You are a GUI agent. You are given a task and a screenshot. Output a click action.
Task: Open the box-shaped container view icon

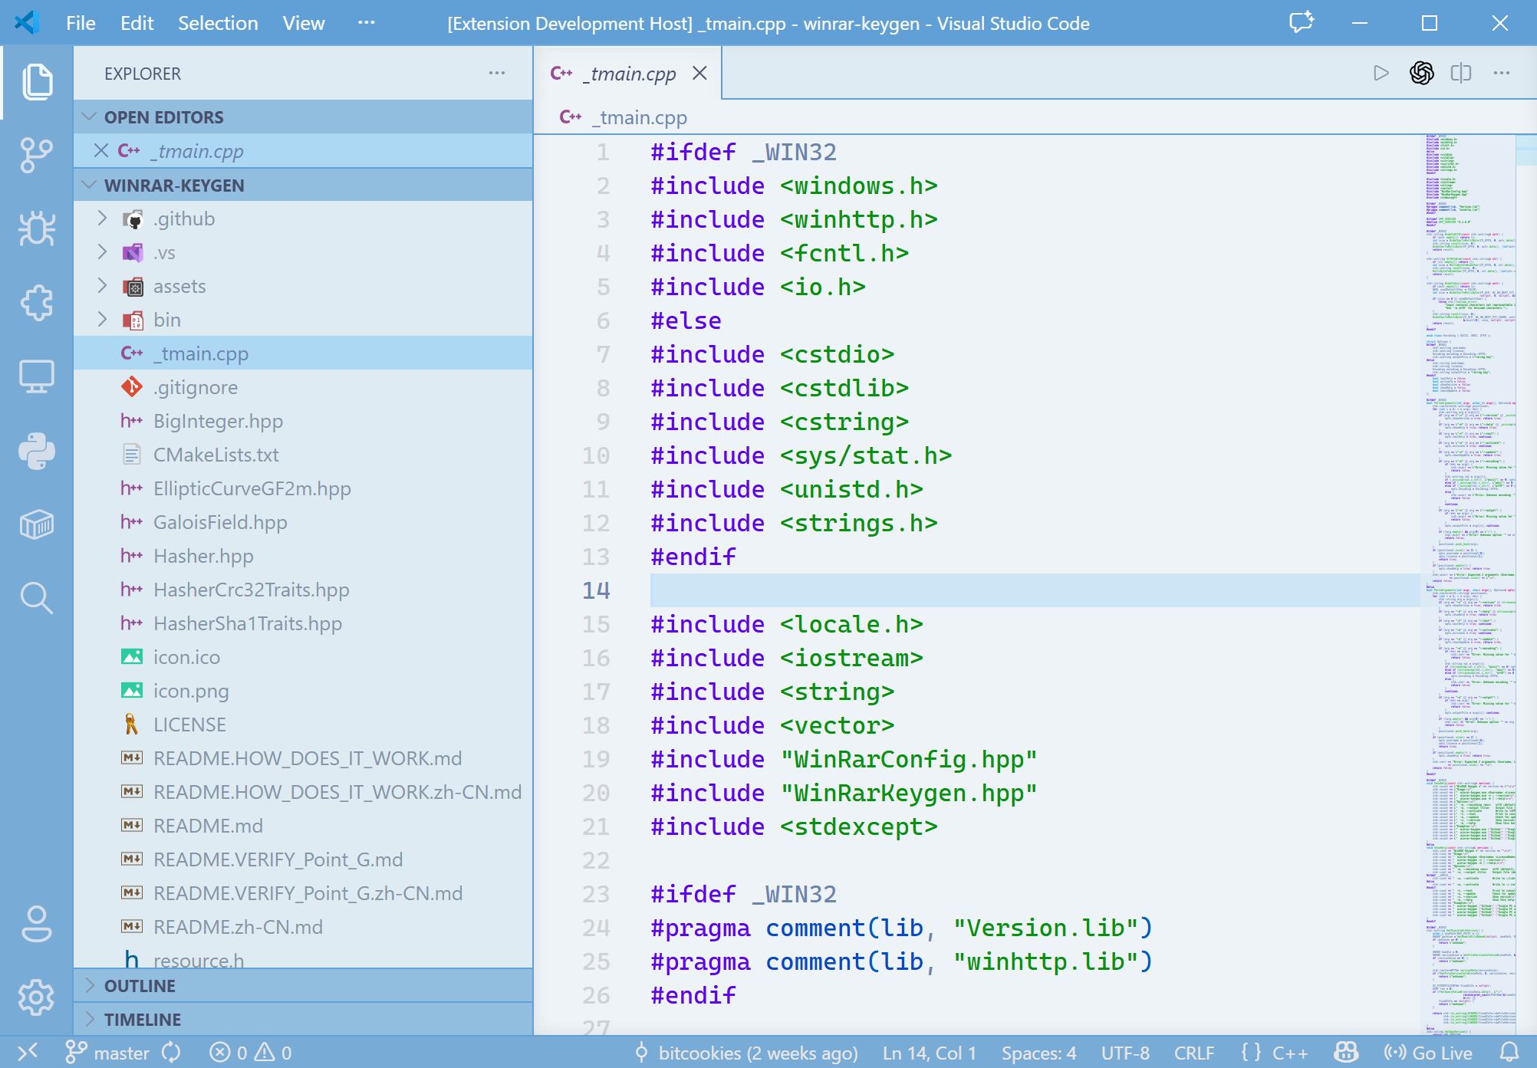pyautogui.click(x=37, y=524)
